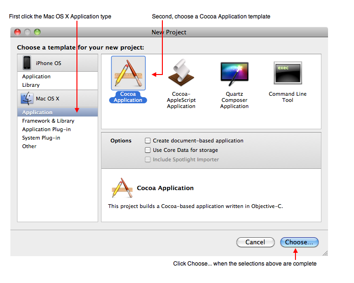Open the Application Plug-in category
Viewport: 354px width, 283px height.
46,129
